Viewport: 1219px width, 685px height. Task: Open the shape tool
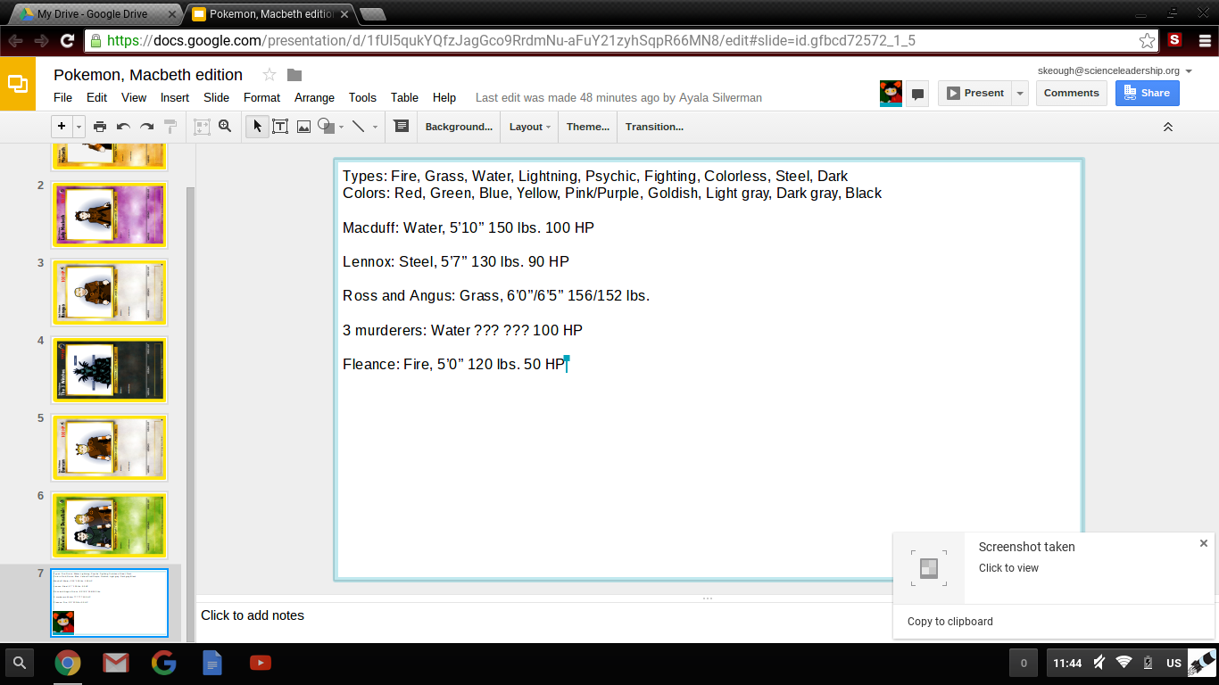pyautogui.click(x=325, y=127)
